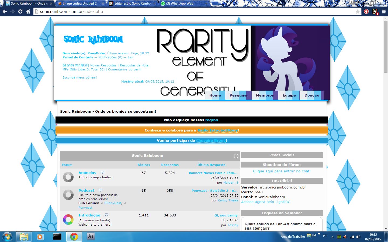Viewport: 388px width, 242px height.
Task: Show hidden tray icons arrow
Action: (332, 237)
